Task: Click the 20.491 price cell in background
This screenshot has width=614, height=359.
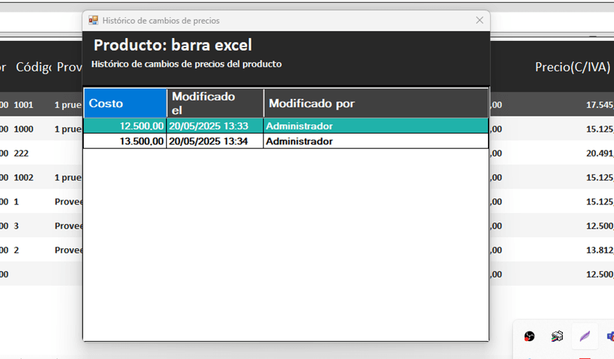Action: (599, 153)
